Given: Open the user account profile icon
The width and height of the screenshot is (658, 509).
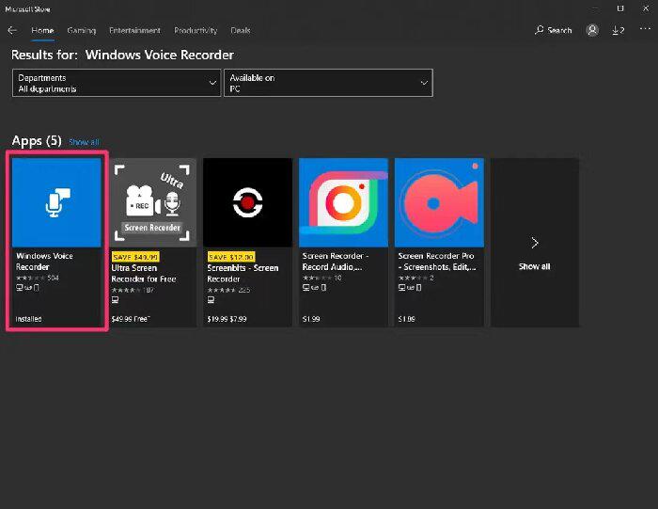Looking at the screenshot, I should click(592, 30).
